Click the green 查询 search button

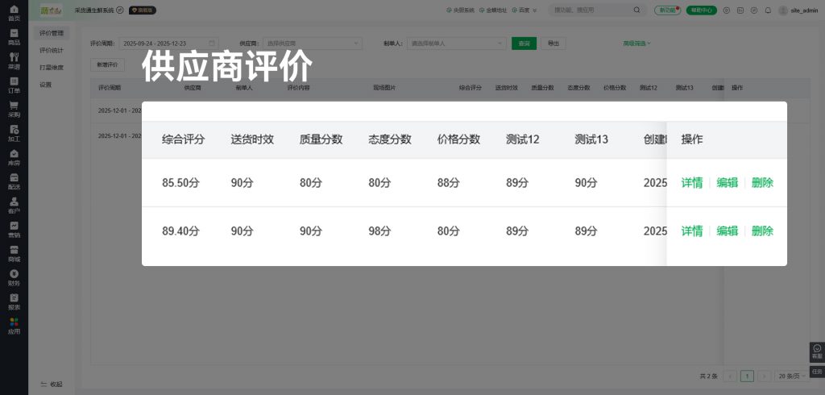(524, 43)
